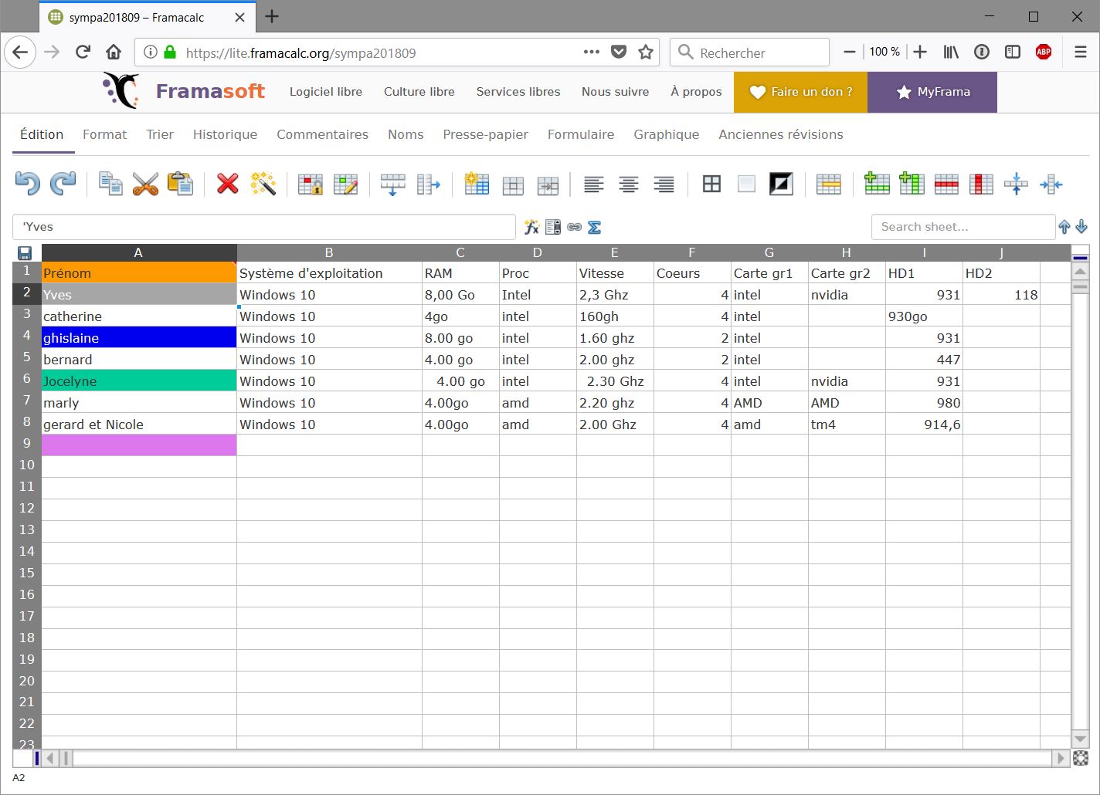This screenshot has height=795, width=1100.
Task: Swap text and background colors
Action: point(782,184)
